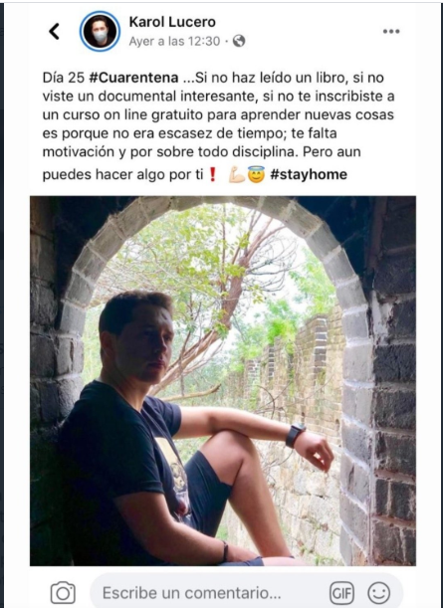Open the #stayhome hashtag
Screen dimensions: 443x608
pyautogui.click(x=309, y=174)
